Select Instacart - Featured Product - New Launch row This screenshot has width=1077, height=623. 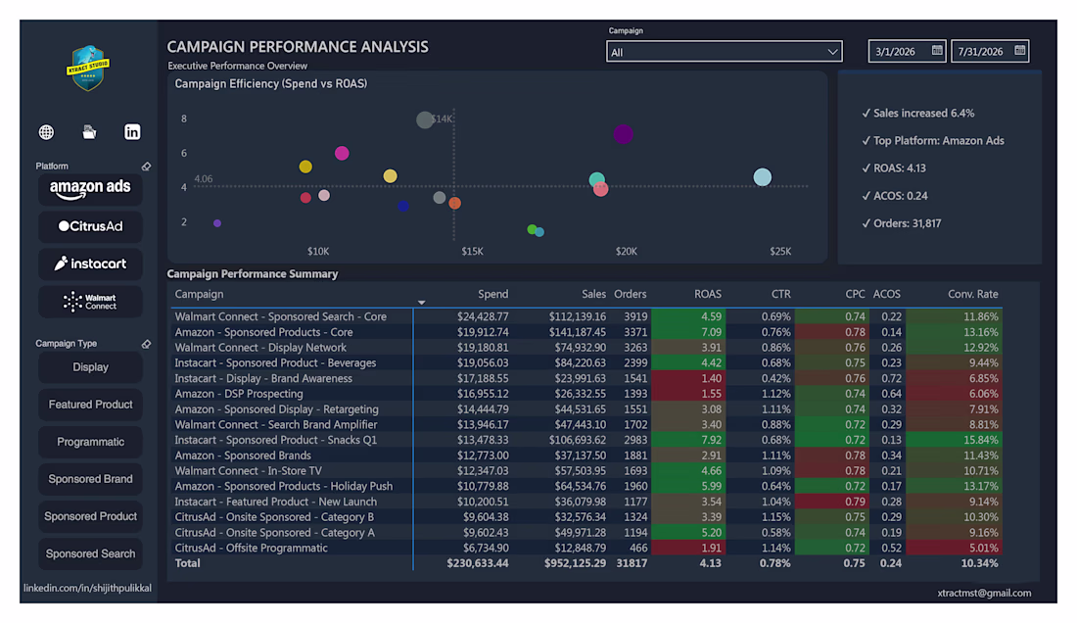point(585,503)
